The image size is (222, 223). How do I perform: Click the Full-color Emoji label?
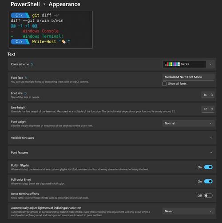coord(21,179)
